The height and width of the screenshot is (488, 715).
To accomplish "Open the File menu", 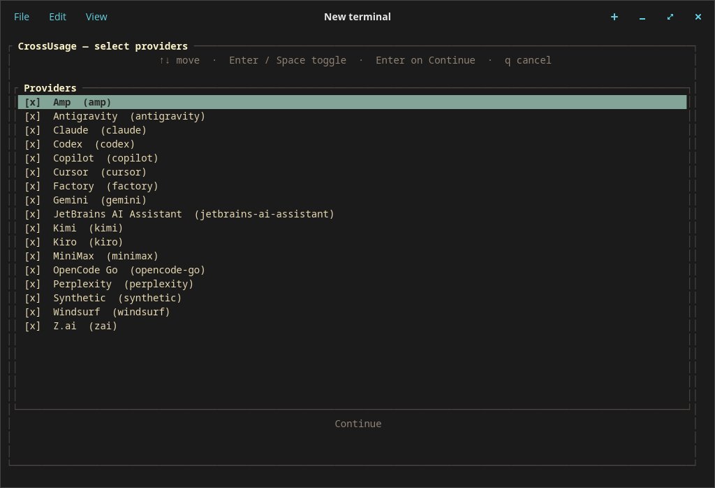I will tap(22, 17).
